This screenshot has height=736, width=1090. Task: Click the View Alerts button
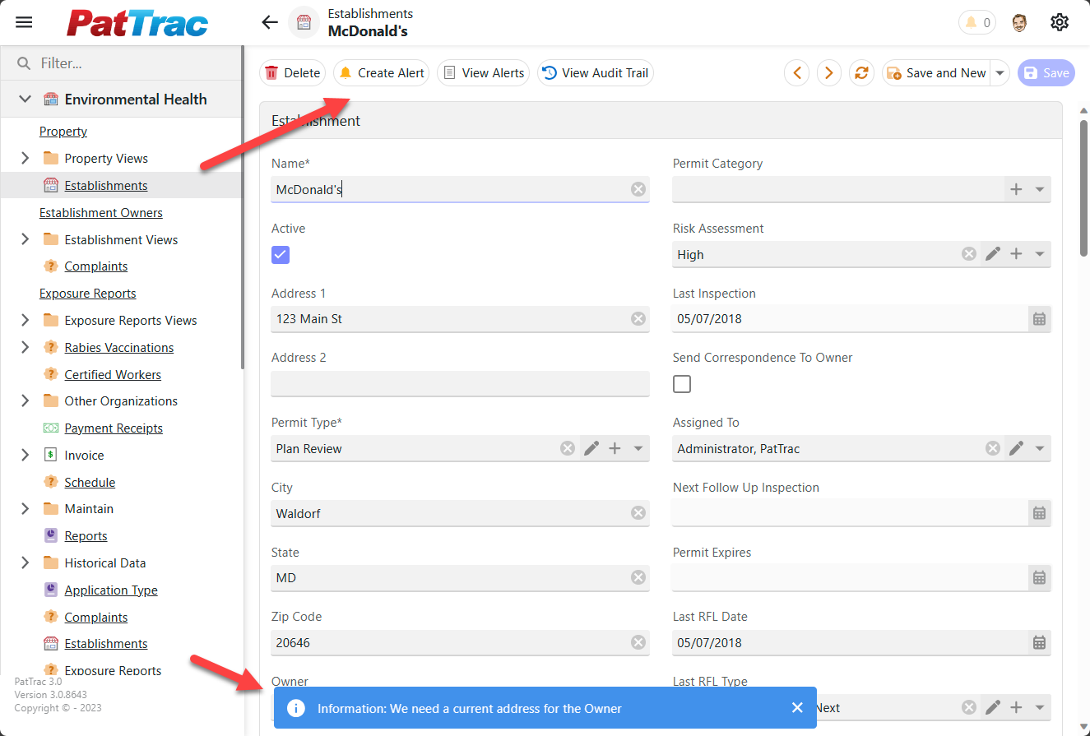(483, 72)
